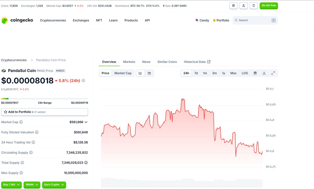Click the Go Ad-free button
The image size is (314, 189).
pyautogui.click(x=269, y=5)
